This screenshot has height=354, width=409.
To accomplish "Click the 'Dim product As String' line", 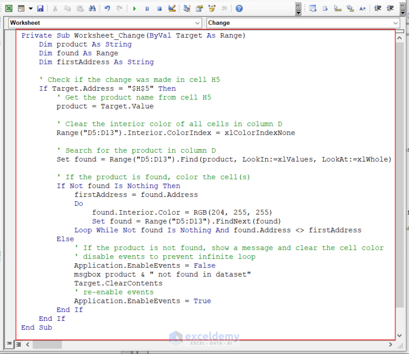I will coord(85,44).
